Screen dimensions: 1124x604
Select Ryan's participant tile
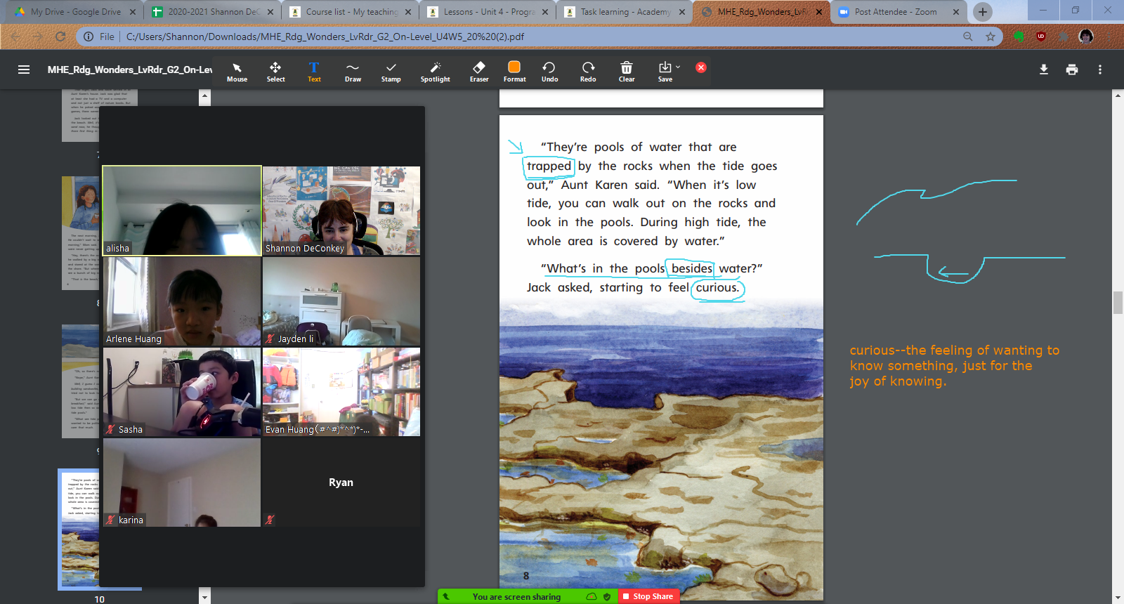tap(341, 482)
